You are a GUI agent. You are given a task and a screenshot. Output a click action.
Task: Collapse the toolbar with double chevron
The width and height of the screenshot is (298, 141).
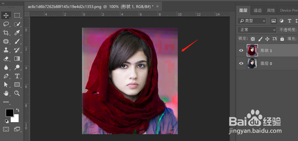(3, 3)
